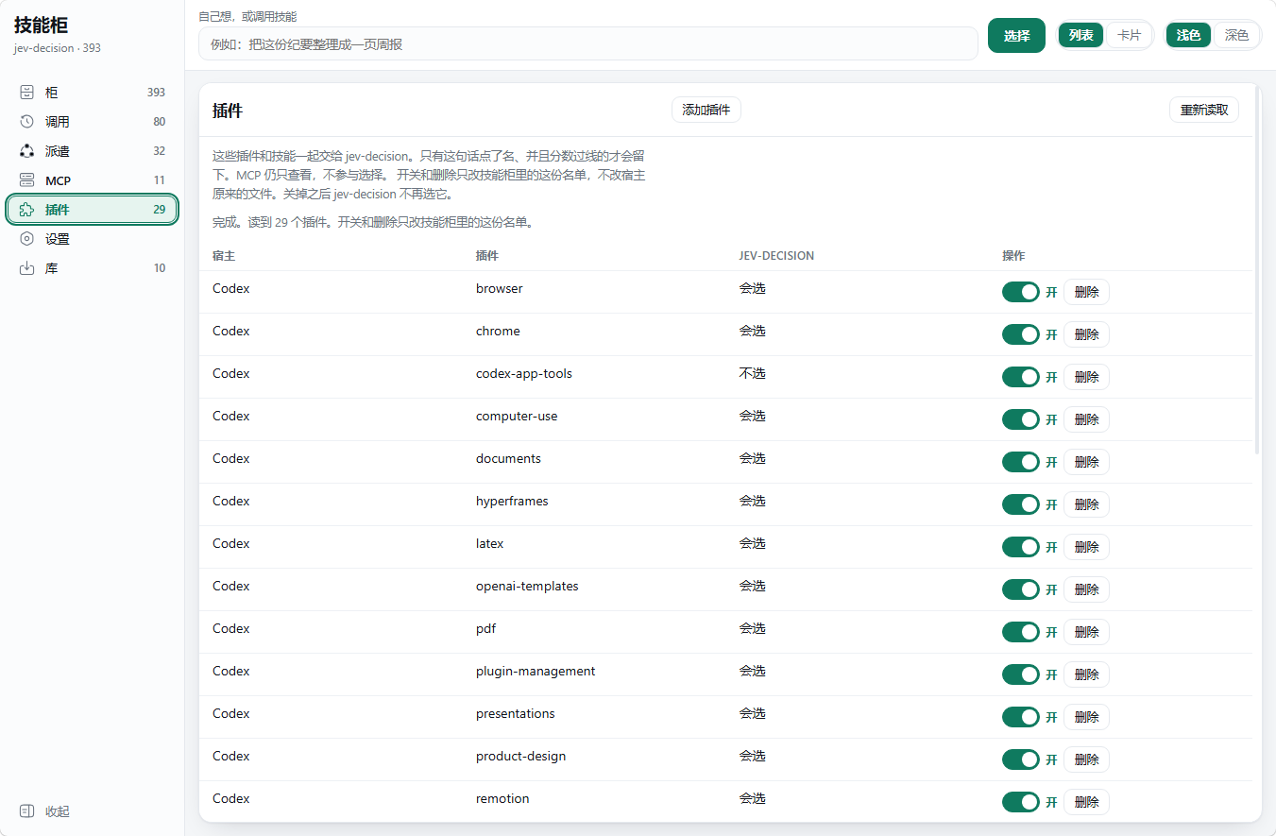Click the 设置 settings icon

(x=27, y=239)
